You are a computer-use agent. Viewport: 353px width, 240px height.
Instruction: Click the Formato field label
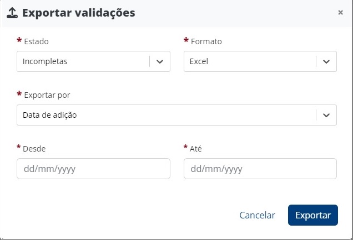coord(206,41)
